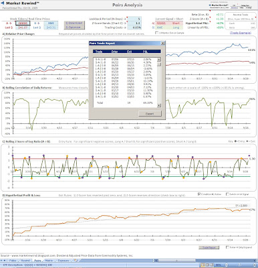Select the Z-Score Bands value cell
The image size is (258, 268).
135,23
